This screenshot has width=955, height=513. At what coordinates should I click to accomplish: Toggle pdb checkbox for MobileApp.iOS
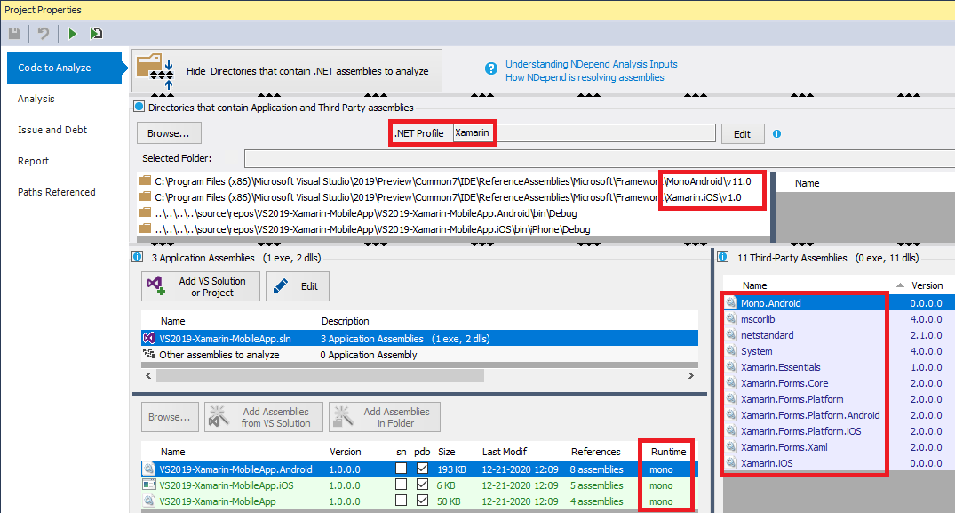coord(422,485)
